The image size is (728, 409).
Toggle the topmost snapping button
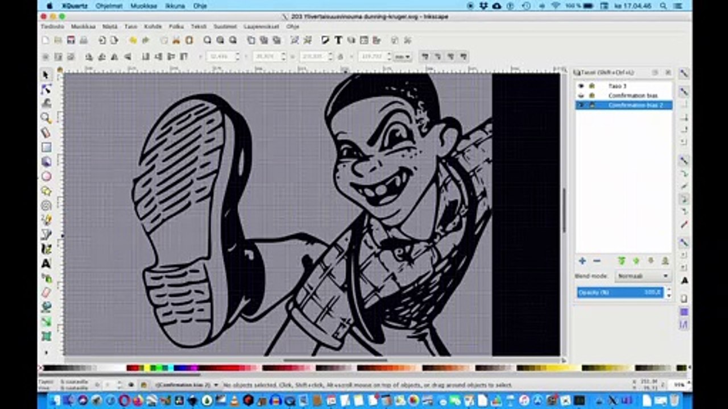click(x=684, y=74)
